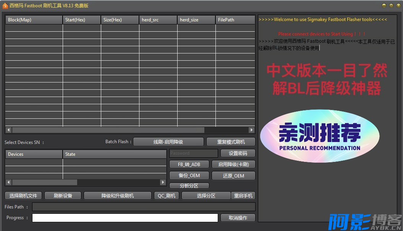403x231 pixels.
Task: Click the FB_转_ADB button
Action: pos(189,164)
